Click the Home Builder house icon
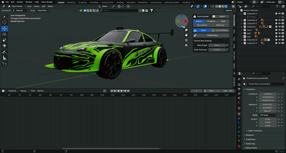Screen dimensions: 286x153 point(195,16)
